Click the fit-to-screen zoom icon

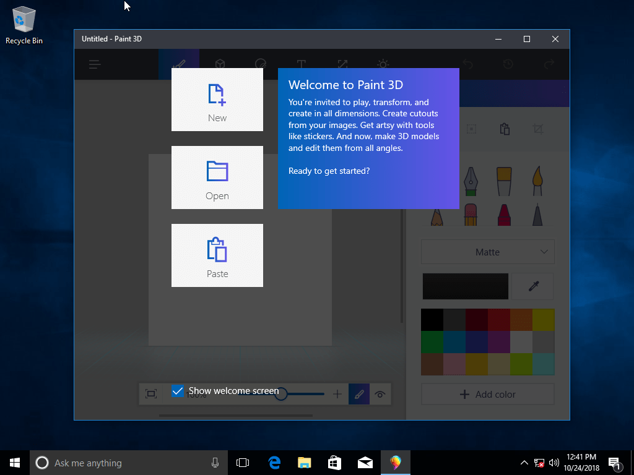tap(151, 394)
